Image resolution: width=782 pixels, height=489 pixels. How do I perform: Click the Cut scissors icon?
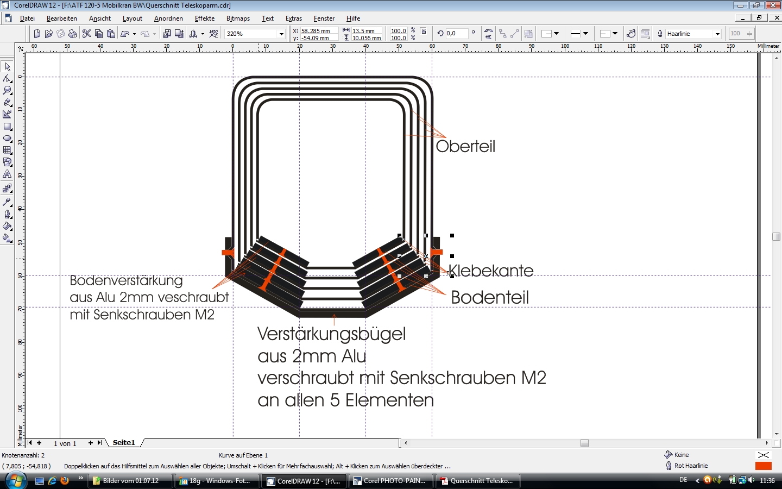[x=86, y=34]
